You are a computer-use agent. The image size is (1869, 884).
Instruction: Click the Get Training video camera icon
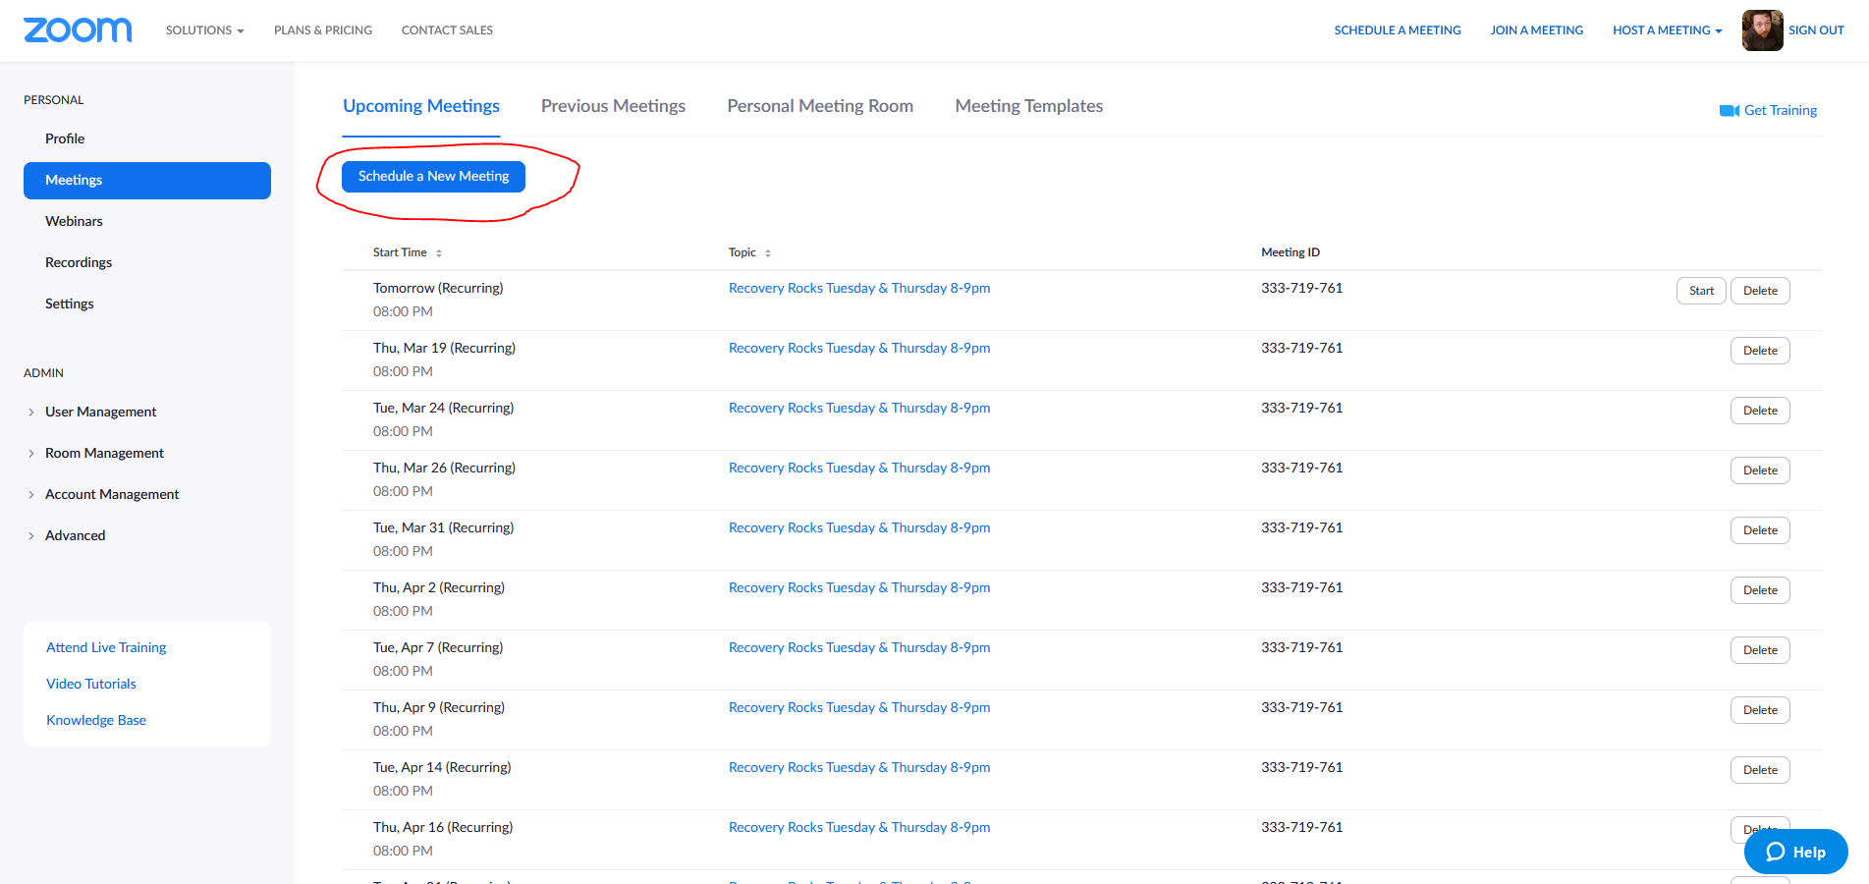pos(1729,111)
